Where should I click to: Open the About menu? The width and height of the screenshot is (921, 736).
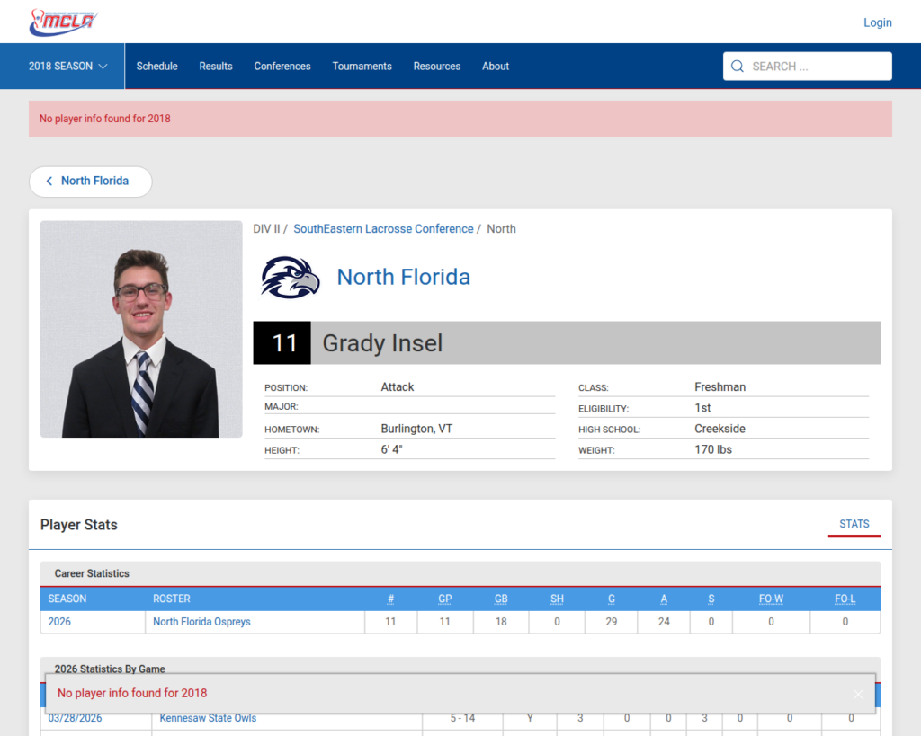[x=496, y=67]
